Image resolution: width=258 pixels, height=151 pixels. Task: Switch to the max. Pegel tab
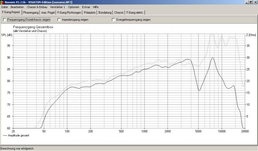click(48, 13)
